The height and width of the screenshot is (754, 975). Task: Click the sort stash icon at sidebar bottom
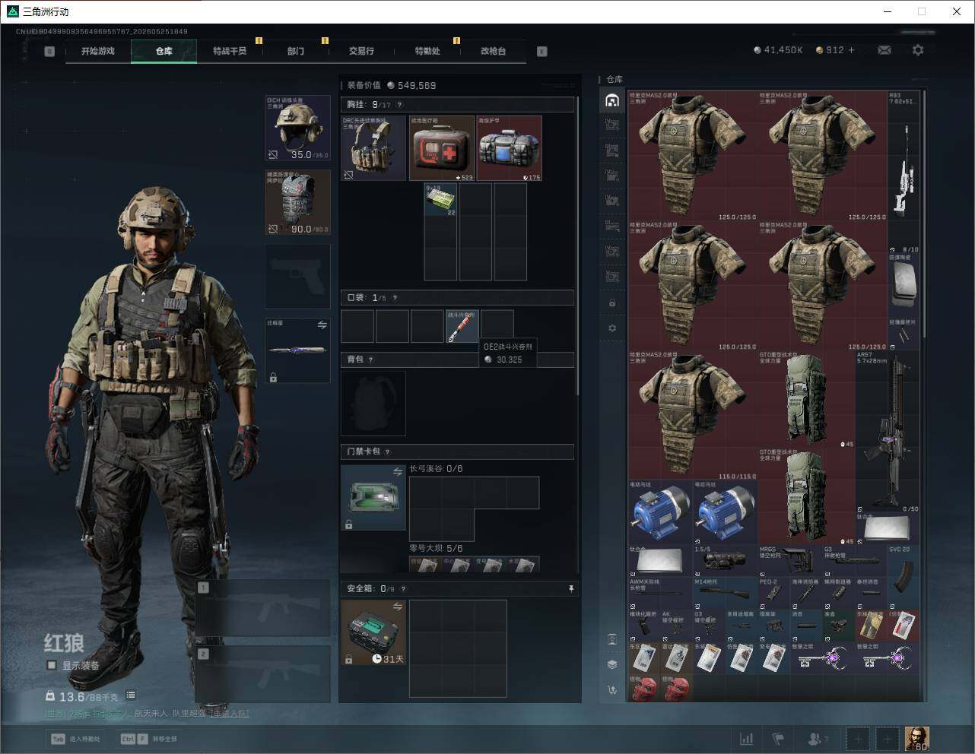coord(612,689)
